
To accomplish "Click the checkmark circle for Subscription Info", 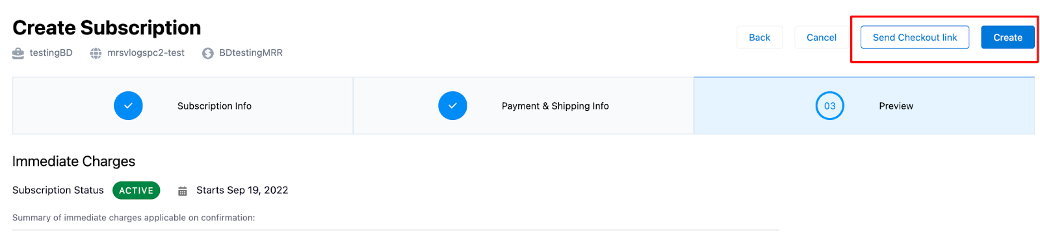I will [128, 106].
